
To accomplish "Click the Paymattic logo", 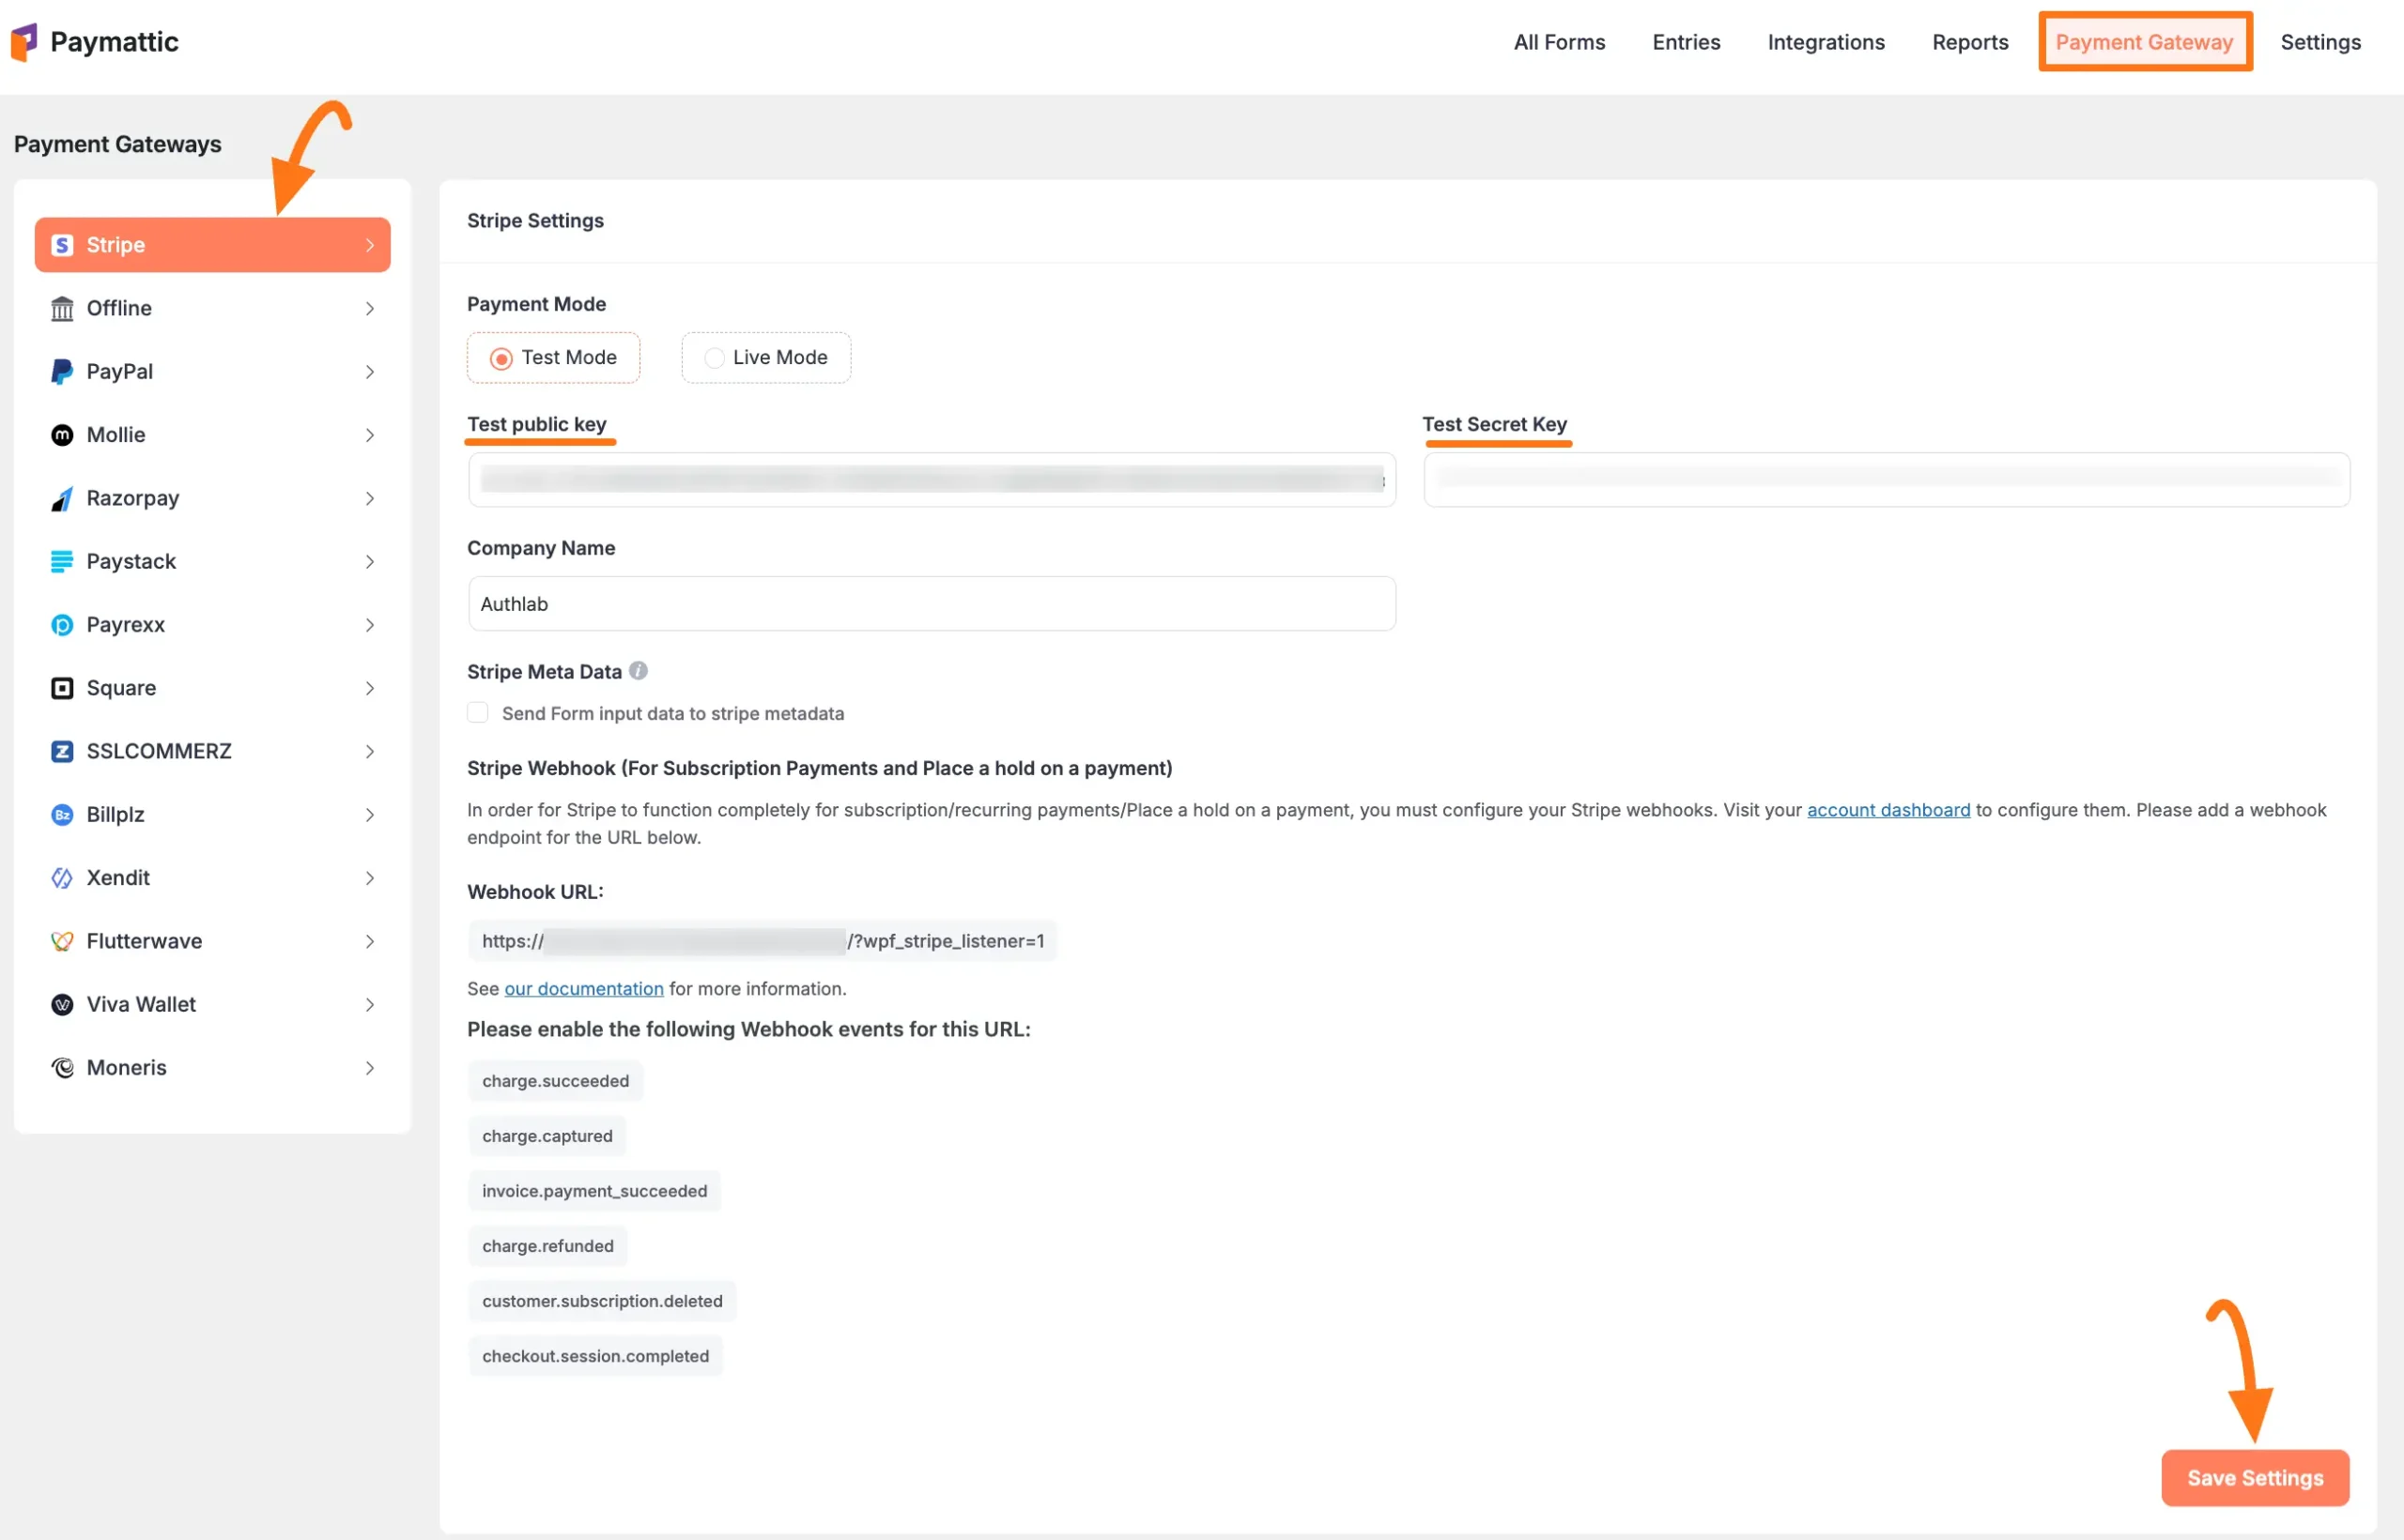I will pos(95,41).
